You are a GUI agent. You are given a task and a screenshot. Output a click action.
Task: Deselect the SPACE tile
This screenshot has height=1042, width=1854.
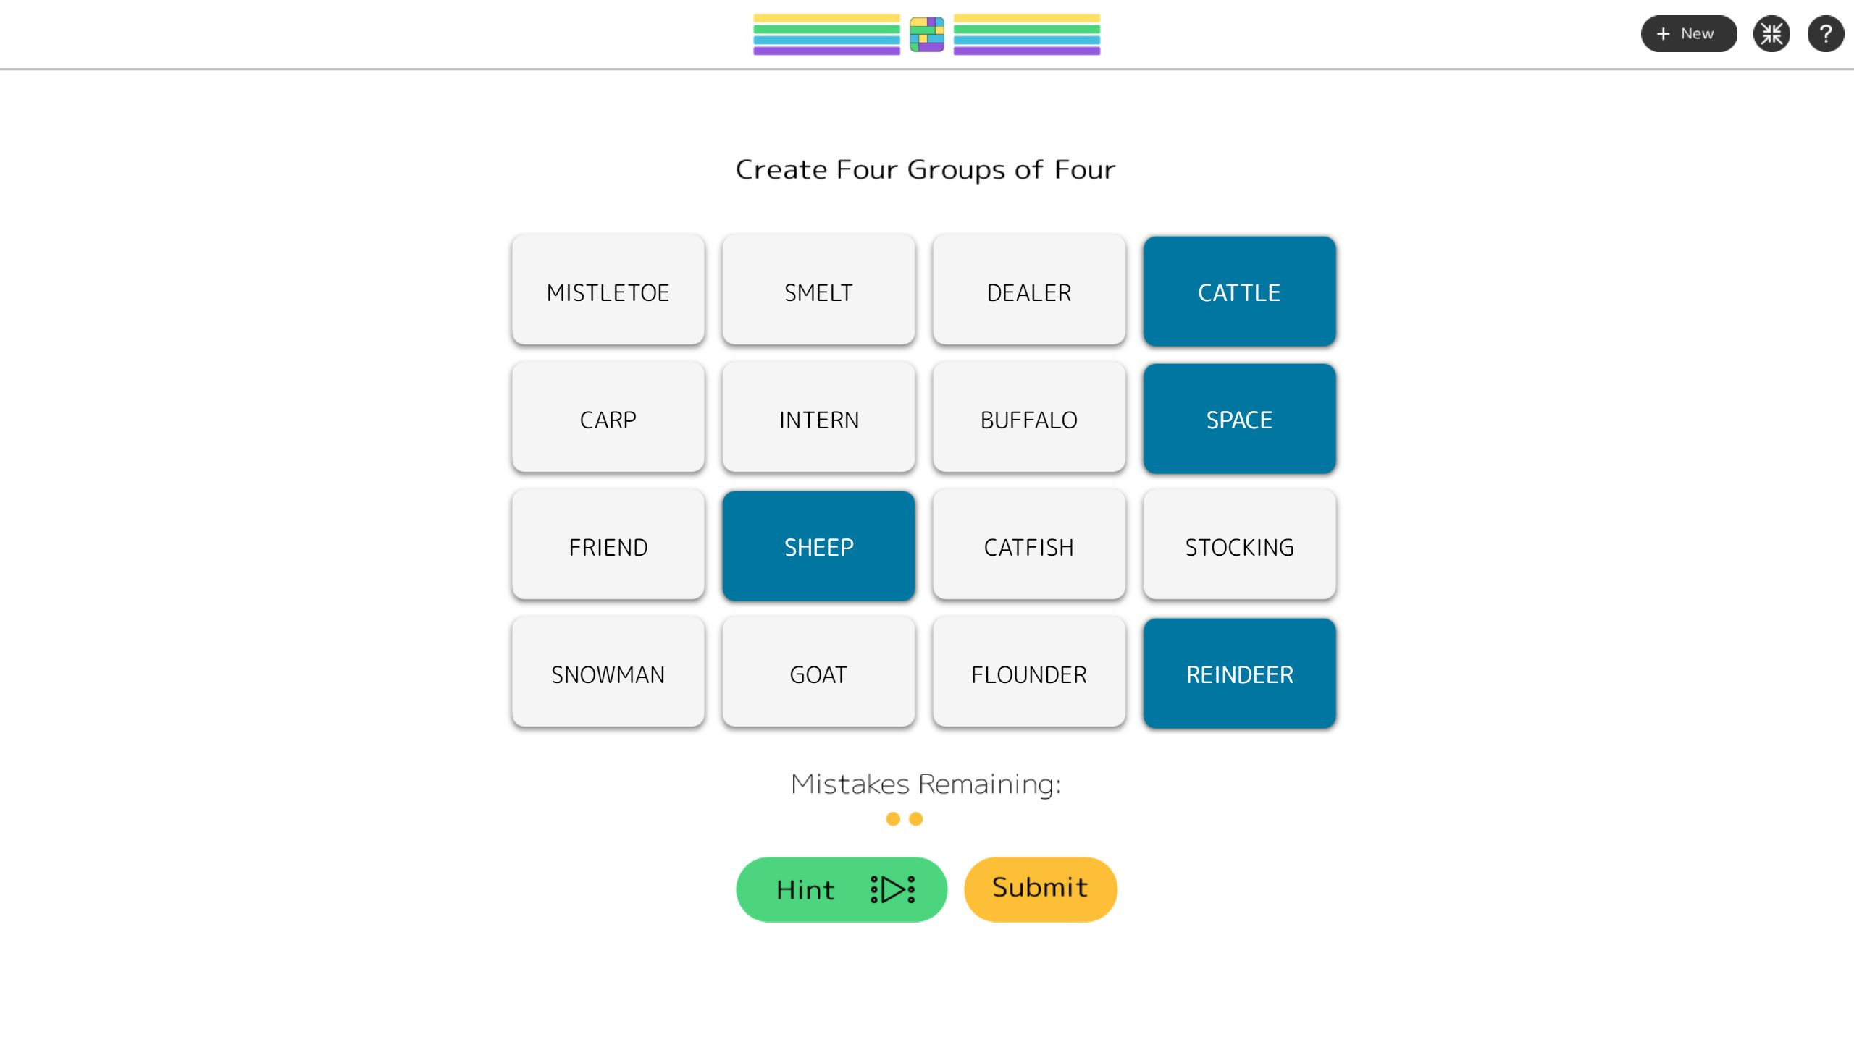1239,419
